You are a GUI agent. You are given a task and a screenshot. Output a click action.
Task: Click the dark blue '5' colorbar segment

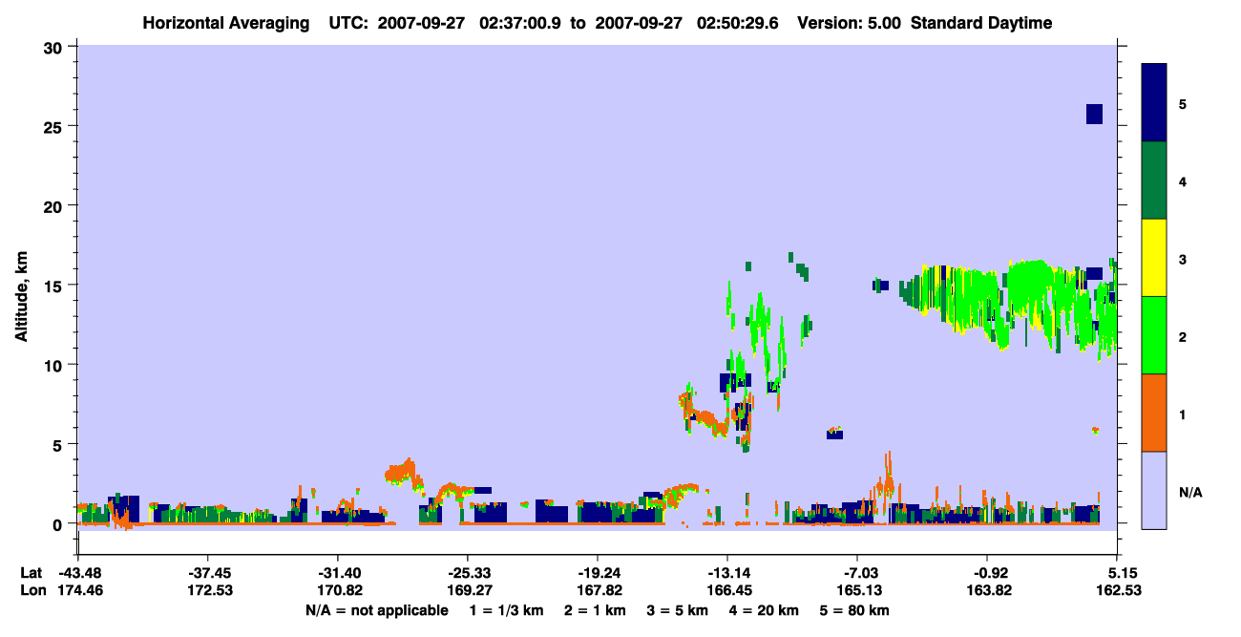point(1154,102)
